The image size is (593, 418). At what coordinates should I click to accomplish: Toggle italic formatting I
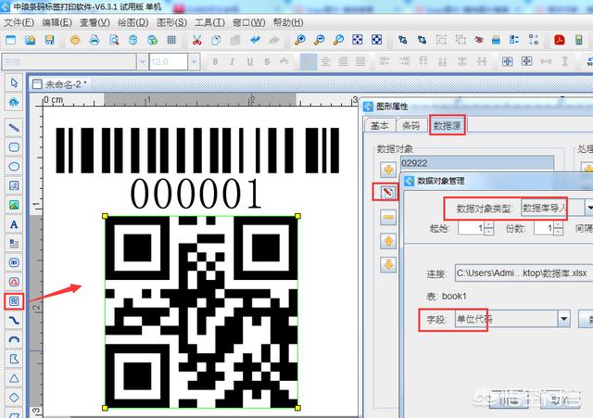coord(232,61)
